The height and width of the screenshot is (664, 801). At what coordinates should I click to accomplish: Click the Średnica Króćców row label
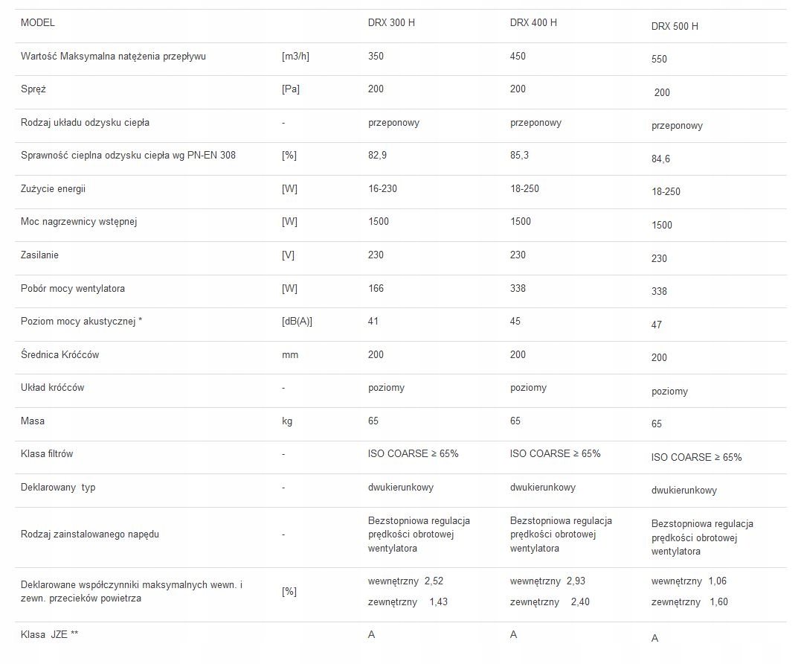click(59, 355)
